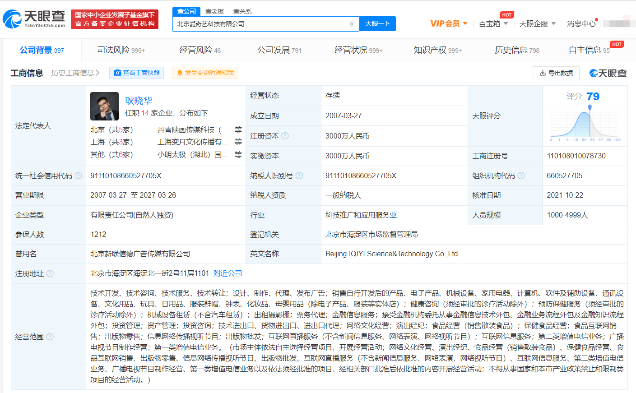Image resolution: width=636 pixels, height=393 pixels.
Task: Select the 公司背景 397 tab
Action: [x=42, y=50]
